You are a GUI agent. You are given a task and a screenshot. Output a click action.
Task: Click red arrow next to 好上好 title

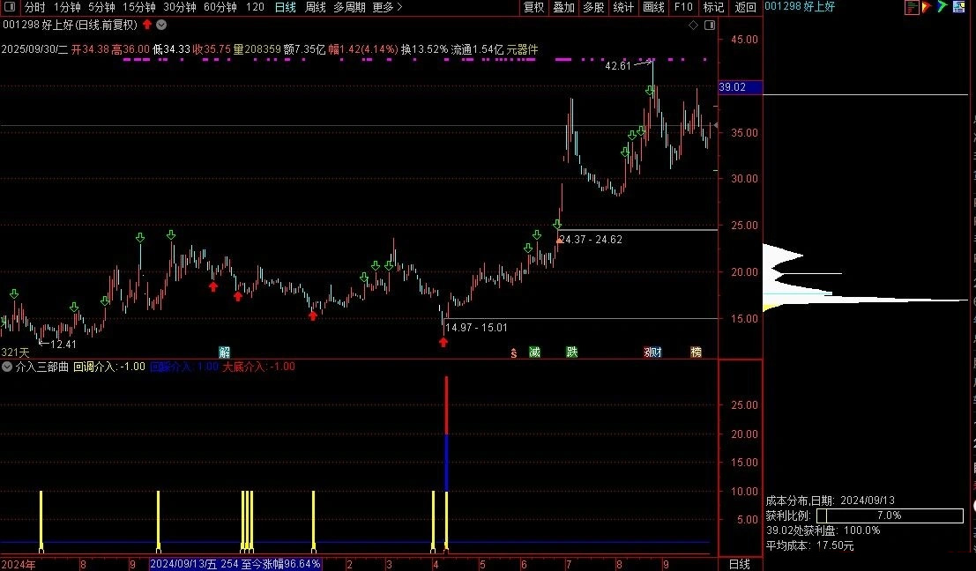click(147, 25)
